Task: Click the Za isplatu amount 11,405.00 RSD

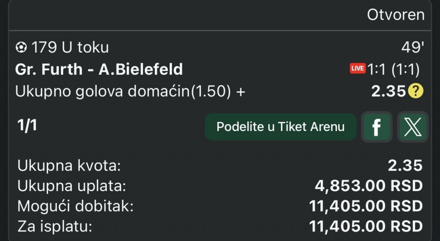Action: pos(366,226)
